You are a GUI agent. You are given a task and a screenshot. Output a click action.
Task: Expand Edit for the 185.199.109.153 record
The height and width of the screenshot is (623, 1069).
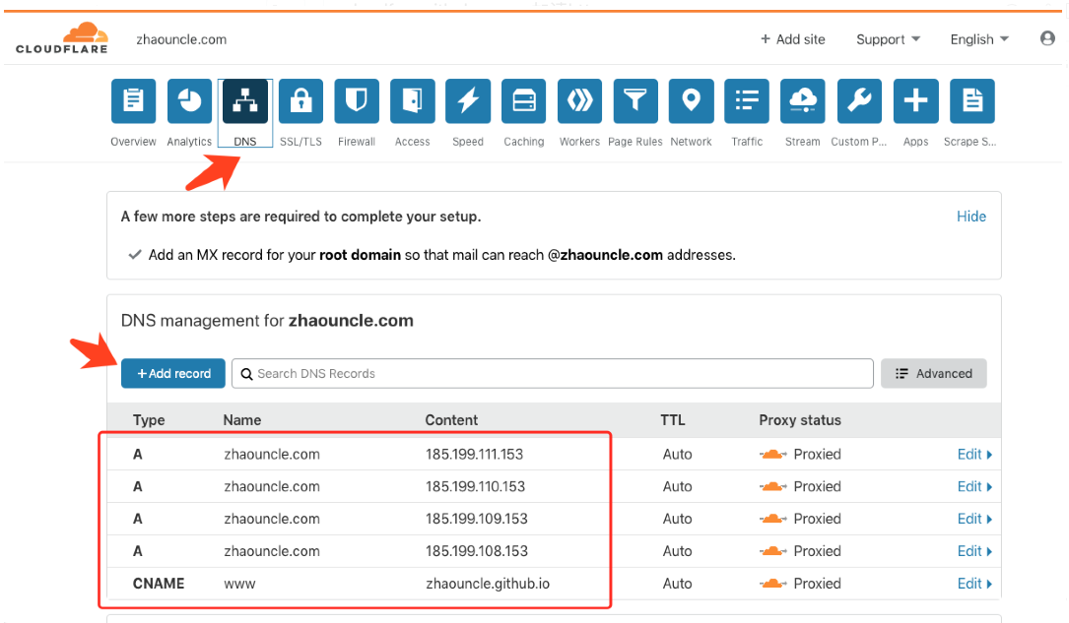tap(974, 519)
